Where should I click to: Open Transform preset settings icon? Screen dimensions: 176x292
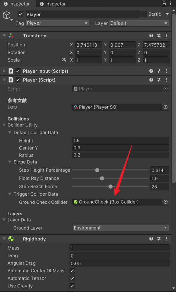coord(159,35)
